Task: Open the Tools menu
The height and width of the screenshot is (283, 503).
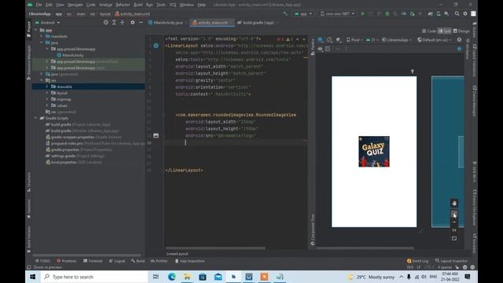Action: (161, 5)
